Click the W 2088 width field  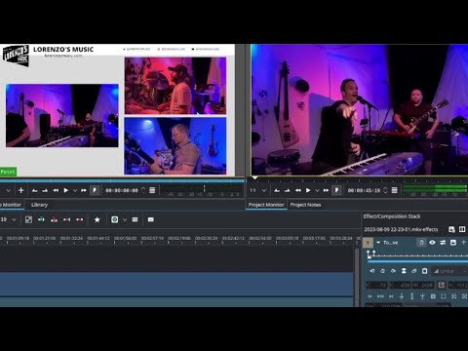coord(423,286)
